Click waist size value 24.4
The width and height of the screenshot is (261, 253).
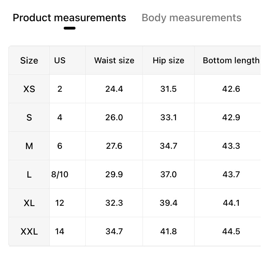[114, 89]
